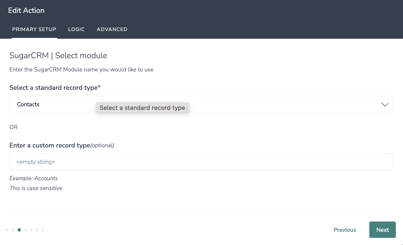Switch to the Primary Setup tab

(x=34, y=29)
